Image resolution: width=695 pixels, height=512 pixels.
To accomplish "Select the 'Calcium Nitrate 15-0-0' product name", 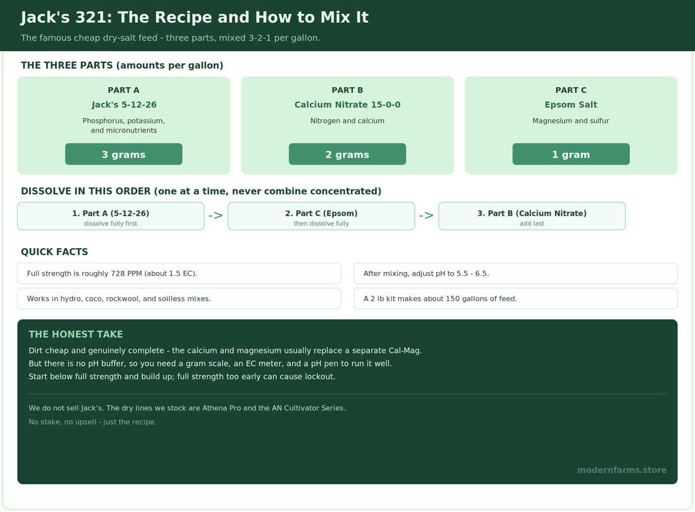I will (x=347, y=105).
